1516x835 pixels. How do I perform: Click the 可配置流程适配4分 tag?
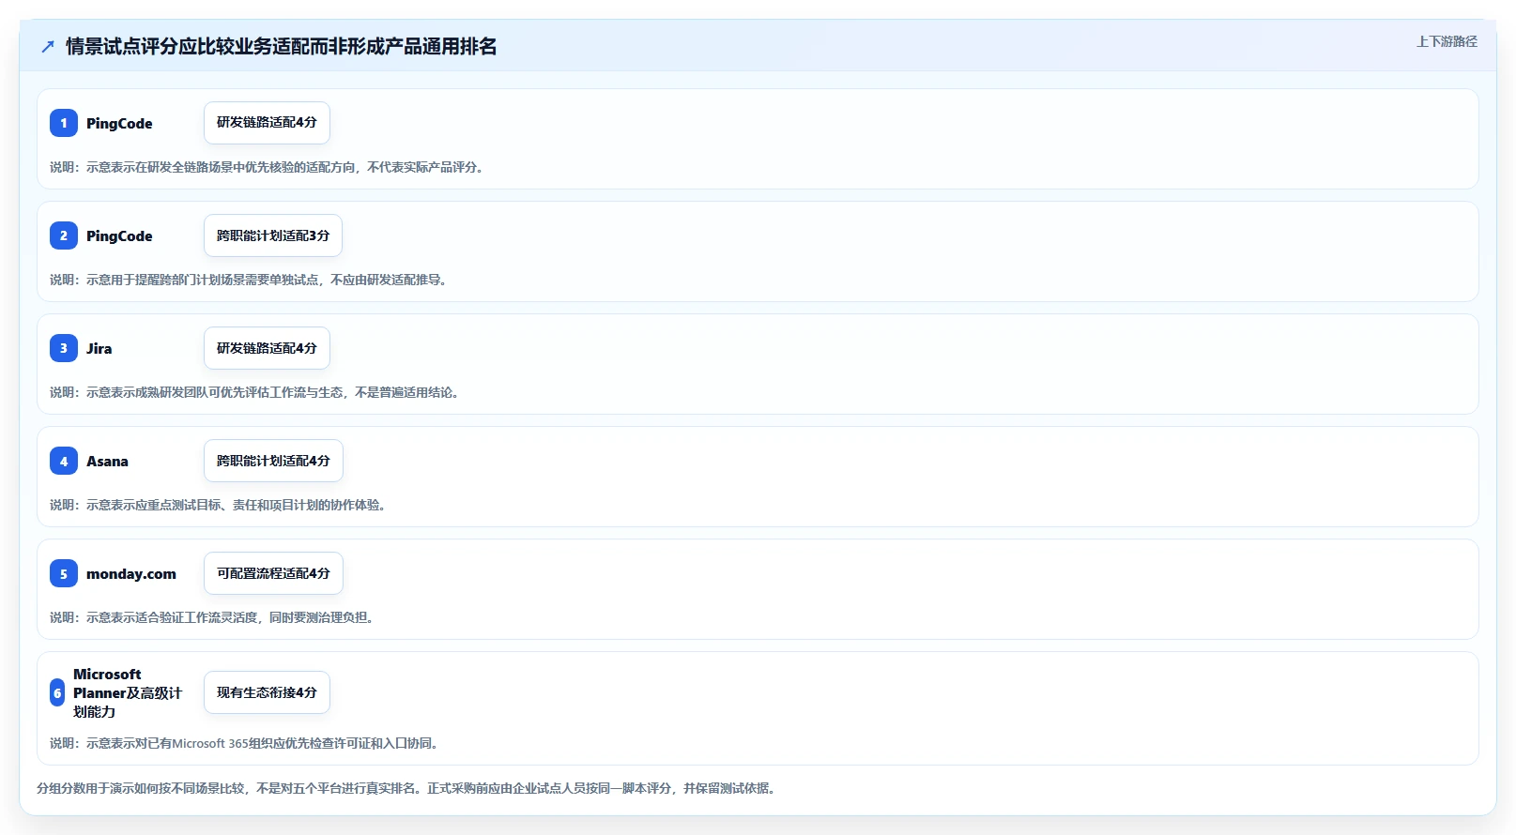pyautogui.click(x=273, y=573)
